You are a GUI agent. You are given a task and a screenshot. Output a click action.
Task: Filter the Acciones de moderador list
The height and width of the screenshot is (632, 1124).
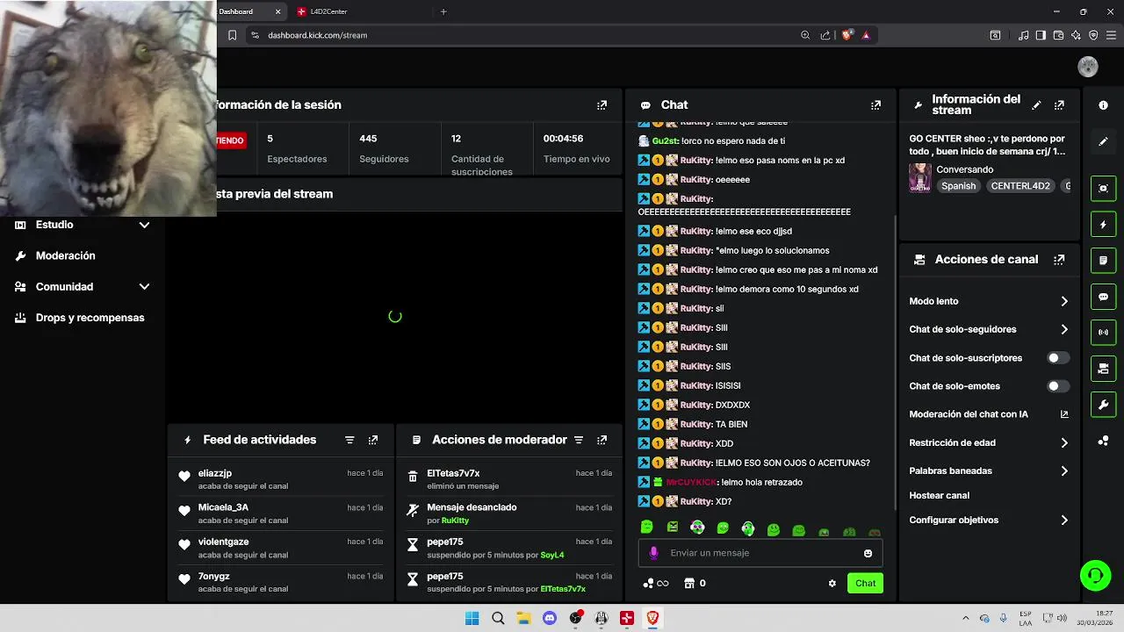[x=579, y=440]
